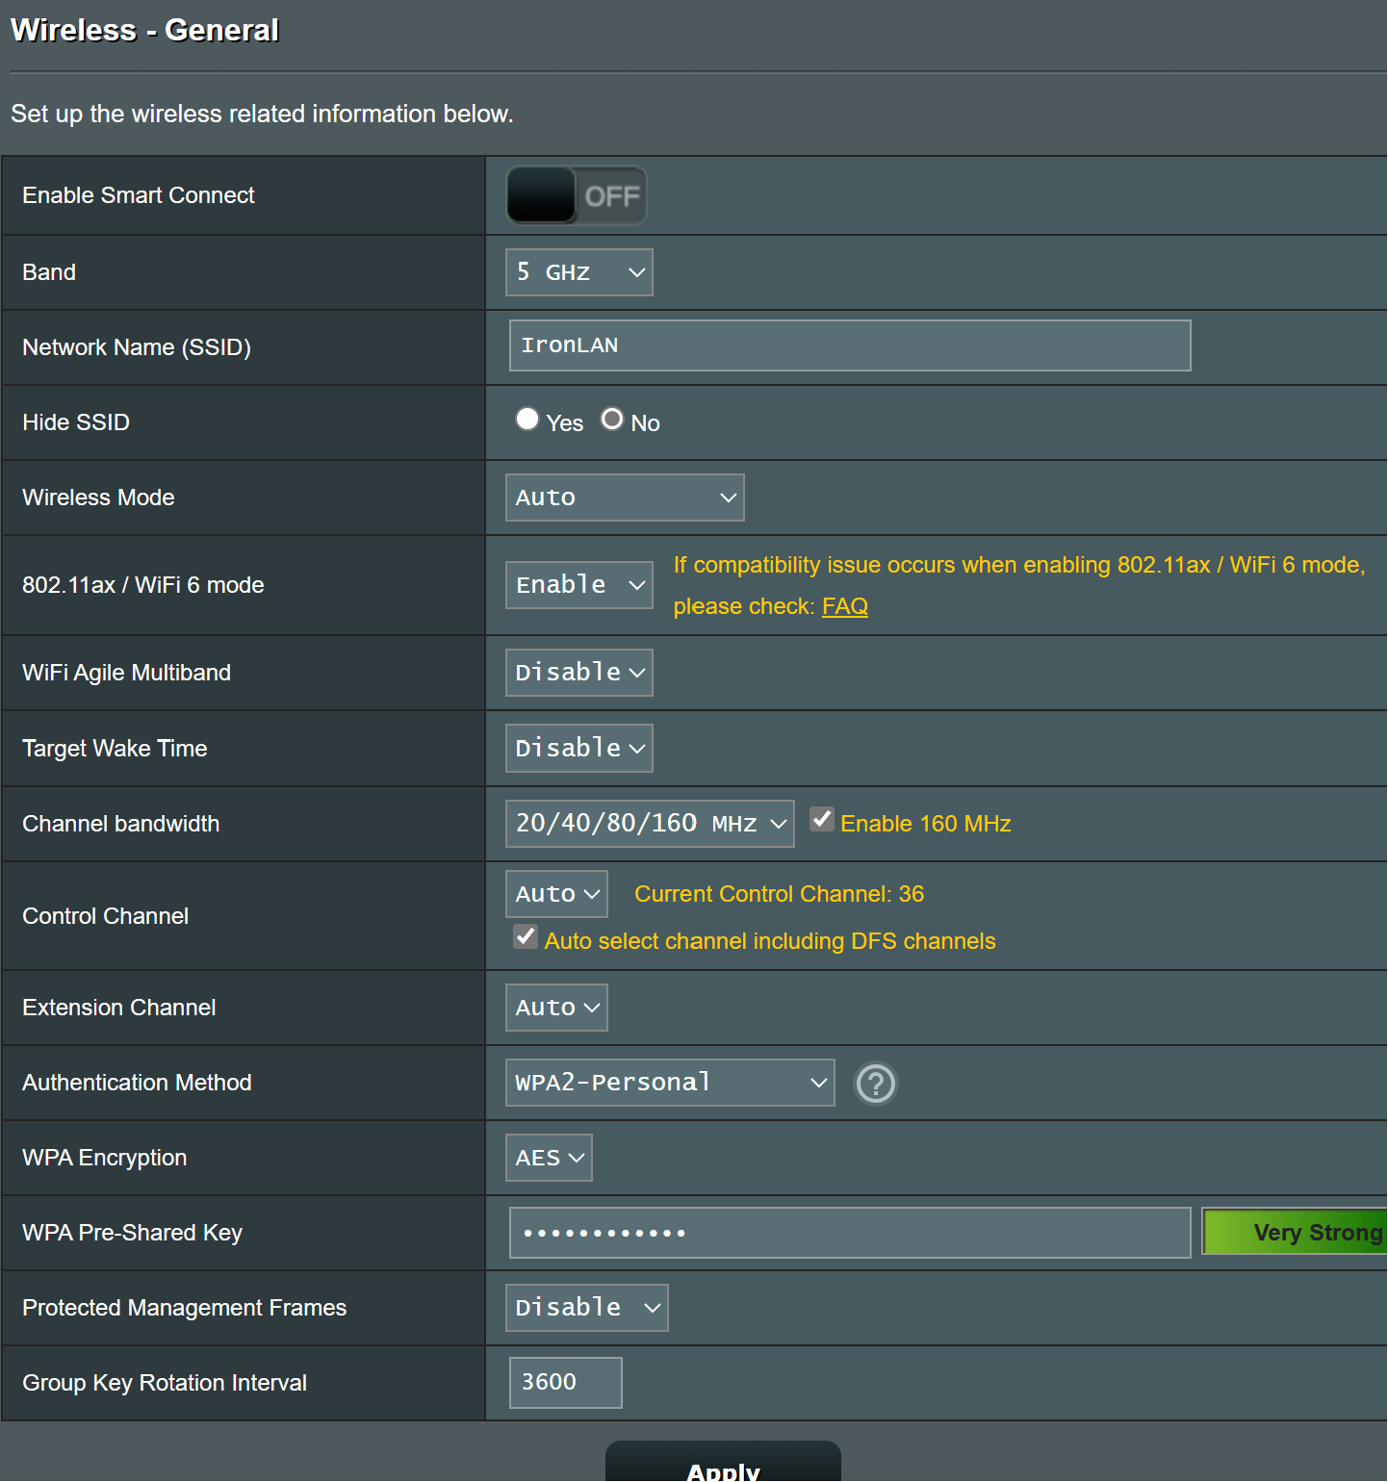The height and width of the screenshot is (1482, 1388).
Task: Expand the Wireless Mode dropdown
Action: pos(625,498)
